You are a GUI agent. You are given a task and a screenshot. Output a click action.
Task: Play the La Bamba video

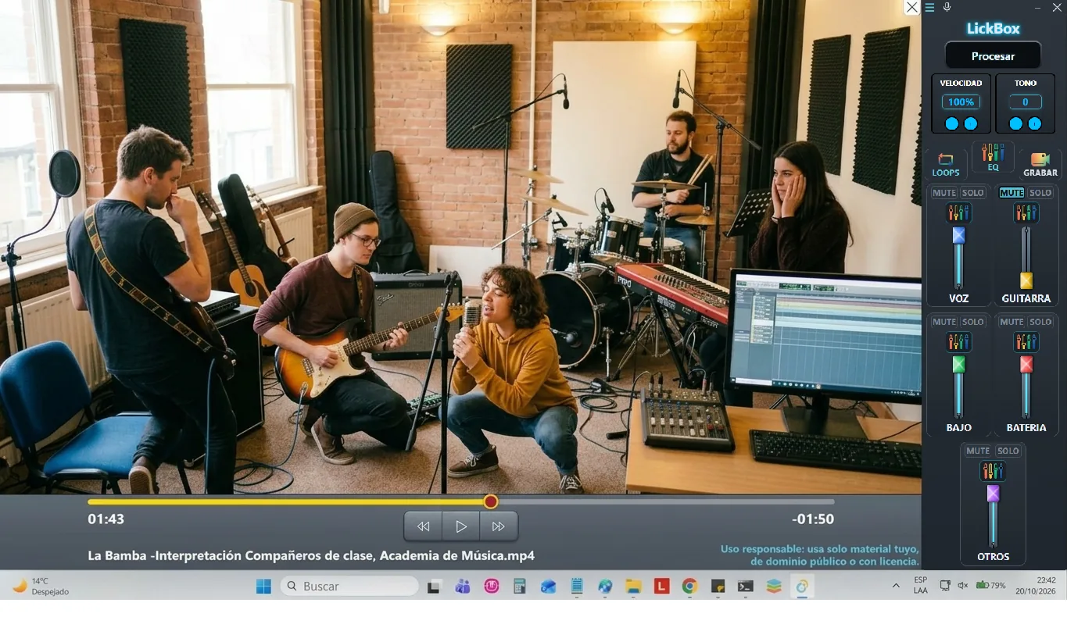pos(461,526)
